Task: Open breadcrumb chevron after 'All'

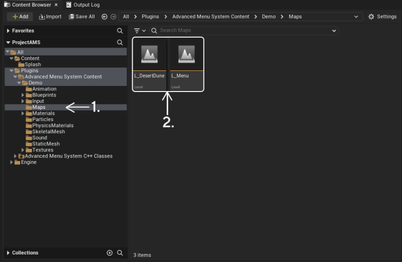Action: click(x=135, y=17)
